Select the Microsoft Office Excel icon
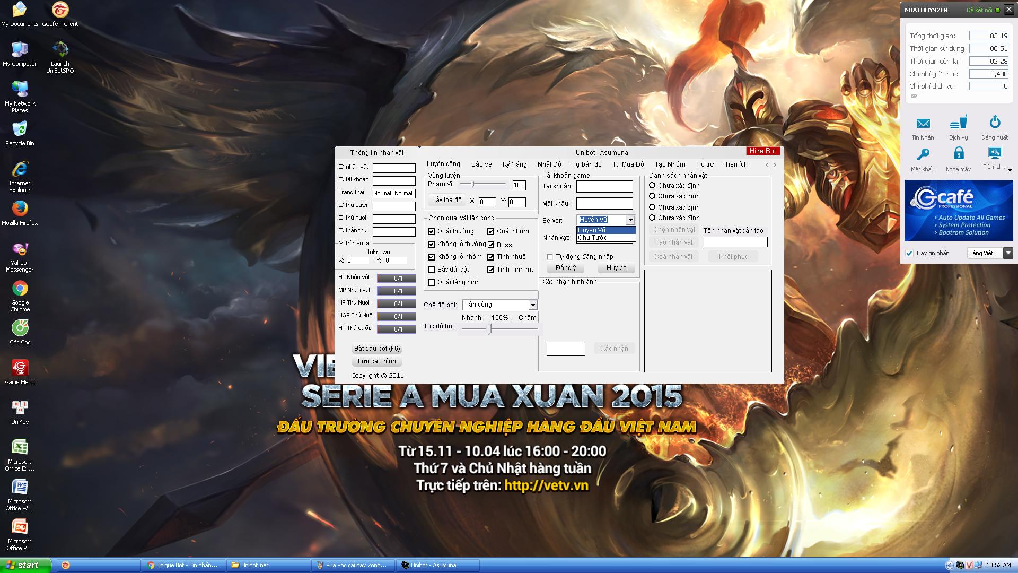Viewport: 1018px width, 573px height. (20, 455)
